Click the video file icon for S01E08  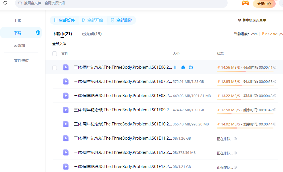tap(66, 96)
